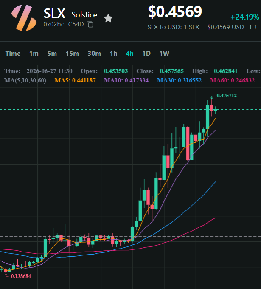Switch chart to the 1W interval

[x=164, y=54]
